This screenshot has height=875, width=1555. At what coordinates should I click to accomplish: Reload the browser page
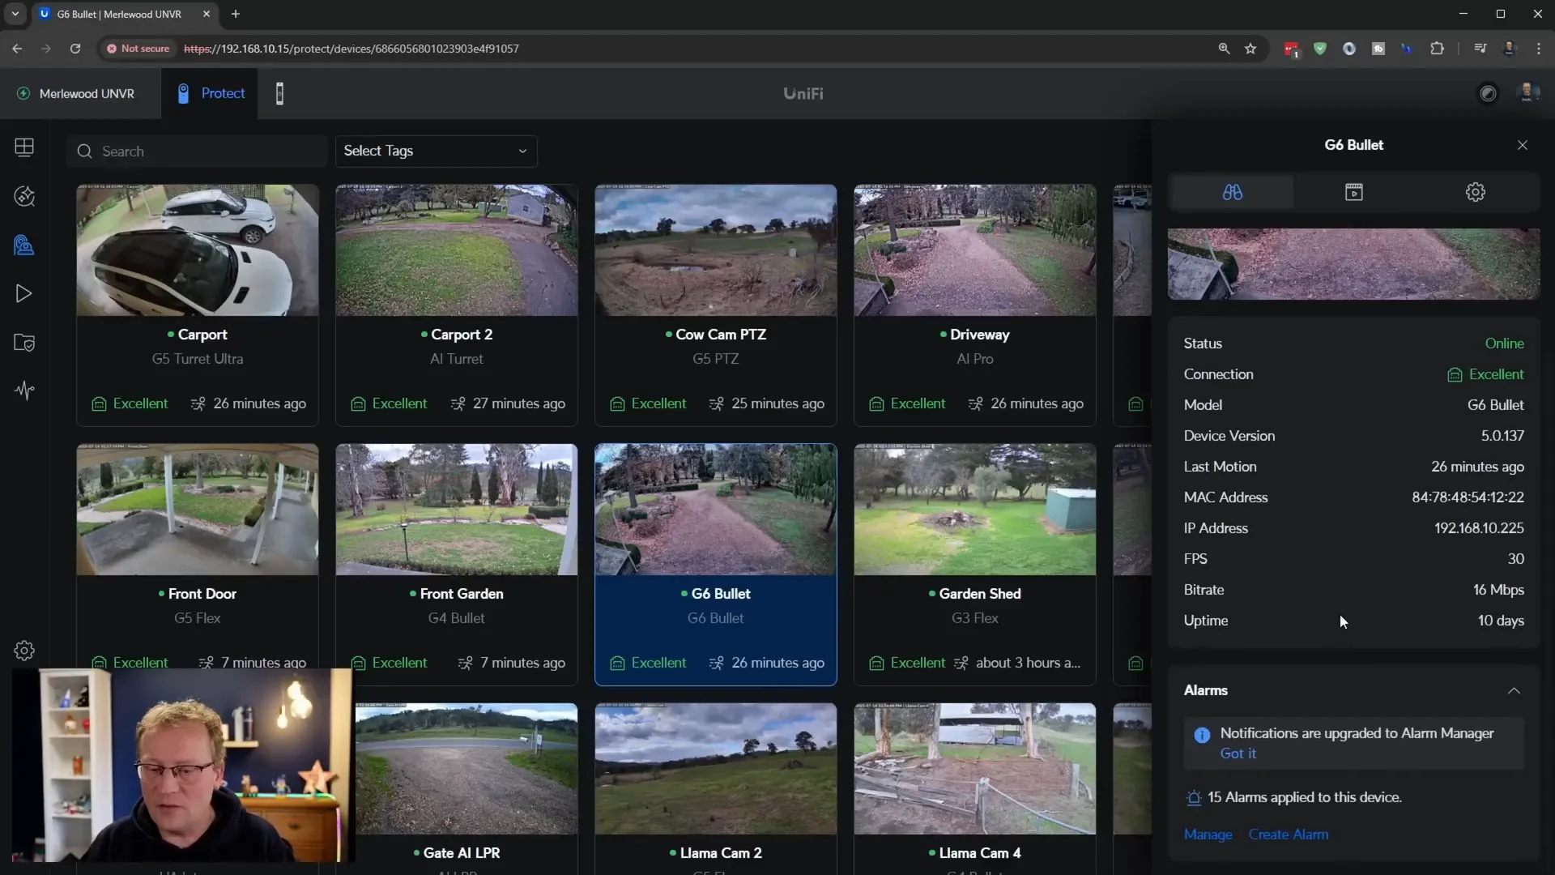[x=75, y=49]
